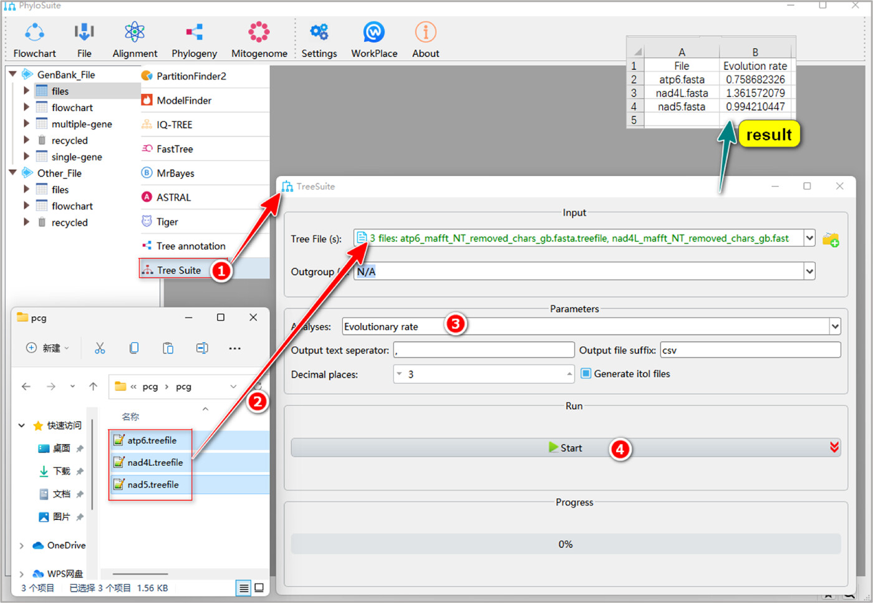Click the New (新建) button in Explorer
This screenshot has height=603, width=873.
(48, 348)
